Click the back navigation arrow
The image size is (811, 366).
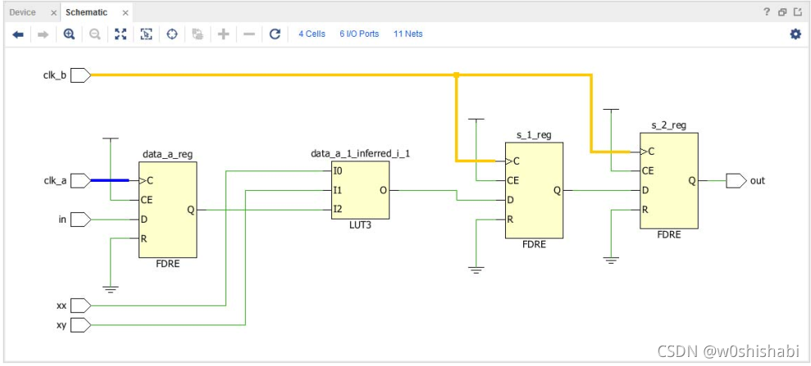[18, 34]
